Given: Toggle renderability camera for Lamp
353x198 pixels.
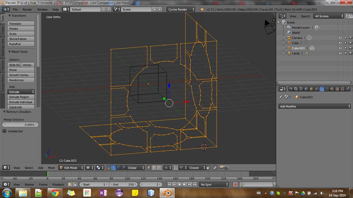Looking at the screenshot, I should tap(350, 53).
